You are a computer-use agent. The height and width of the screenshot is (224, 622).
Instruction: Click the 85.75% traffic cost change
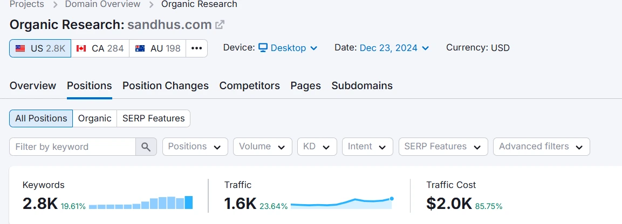coord(489,206)
